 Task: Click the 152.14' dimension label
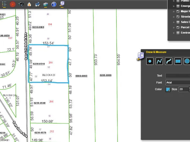coord(47,81)
